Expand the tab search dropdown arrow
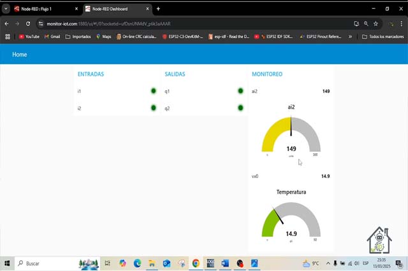This screenshot has height=271, width=408. (6, 9)
